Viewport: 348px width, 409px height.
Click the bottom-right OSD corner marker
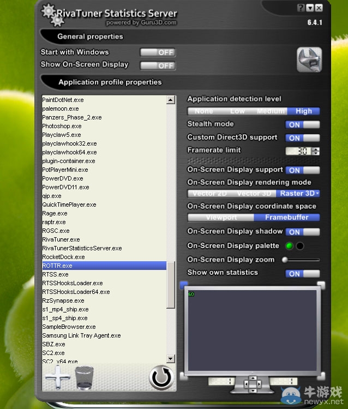pyautogui.click(x=321, y=376)
